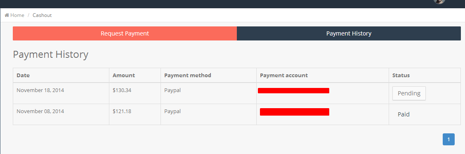This screenshot has width=465, height=154.
Task: Click the redacted account in Pending row
Action: [x=294, y=90]
